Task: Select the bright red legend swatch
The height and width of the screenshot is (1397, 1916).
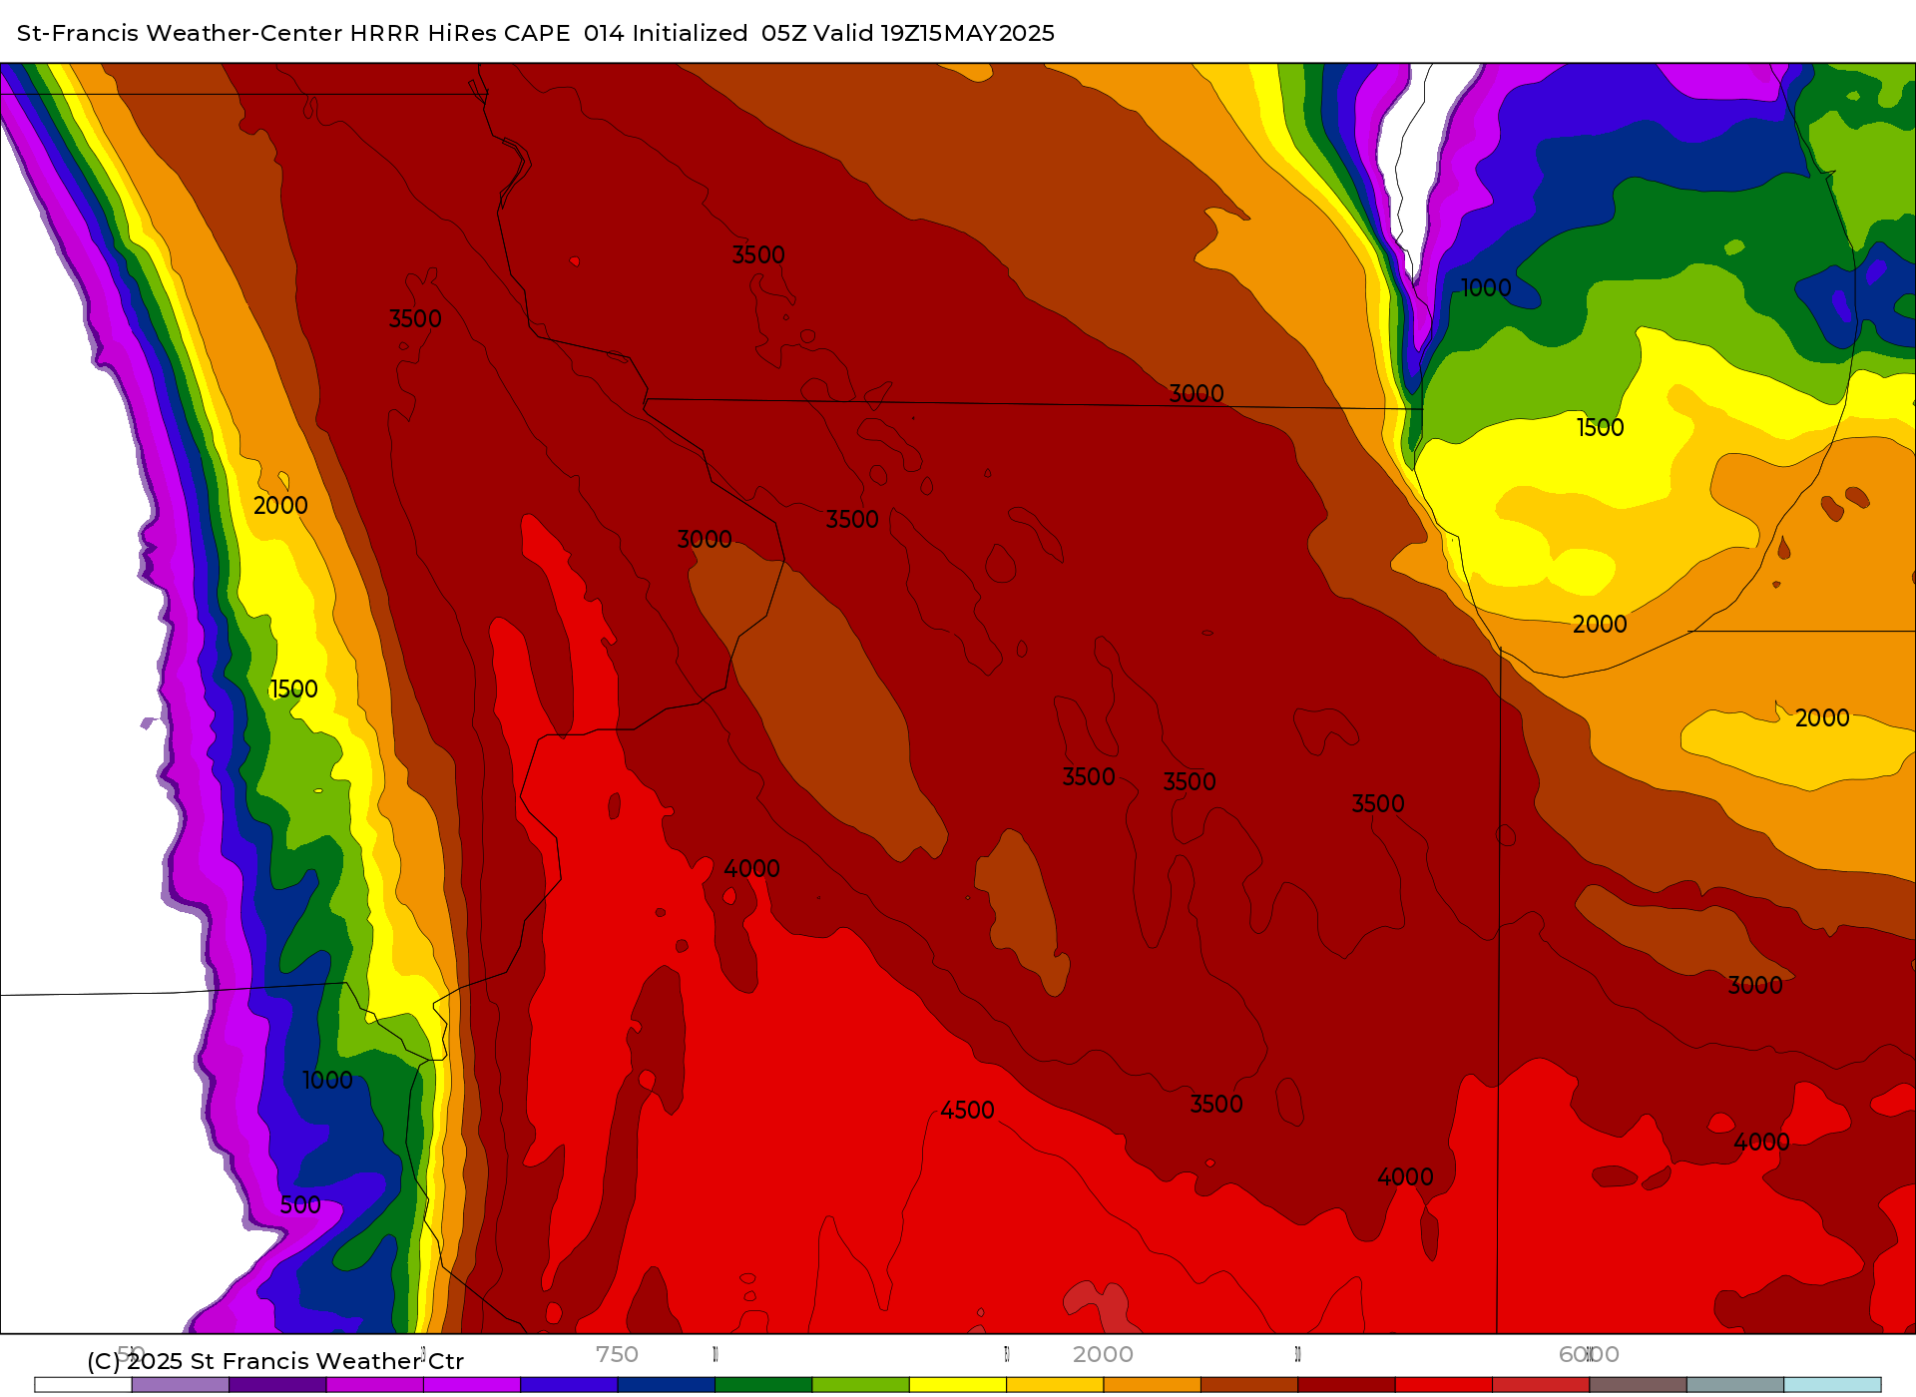Action: (x=1444, y=1385)
